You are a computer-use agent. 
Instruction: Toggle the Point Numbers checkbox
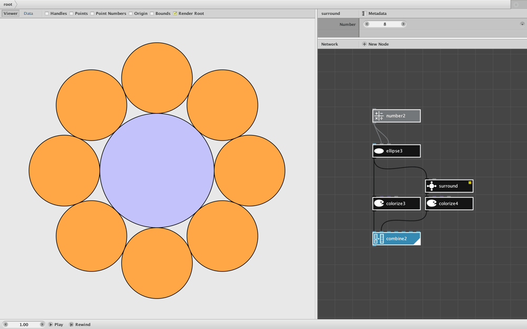[92, 14]
